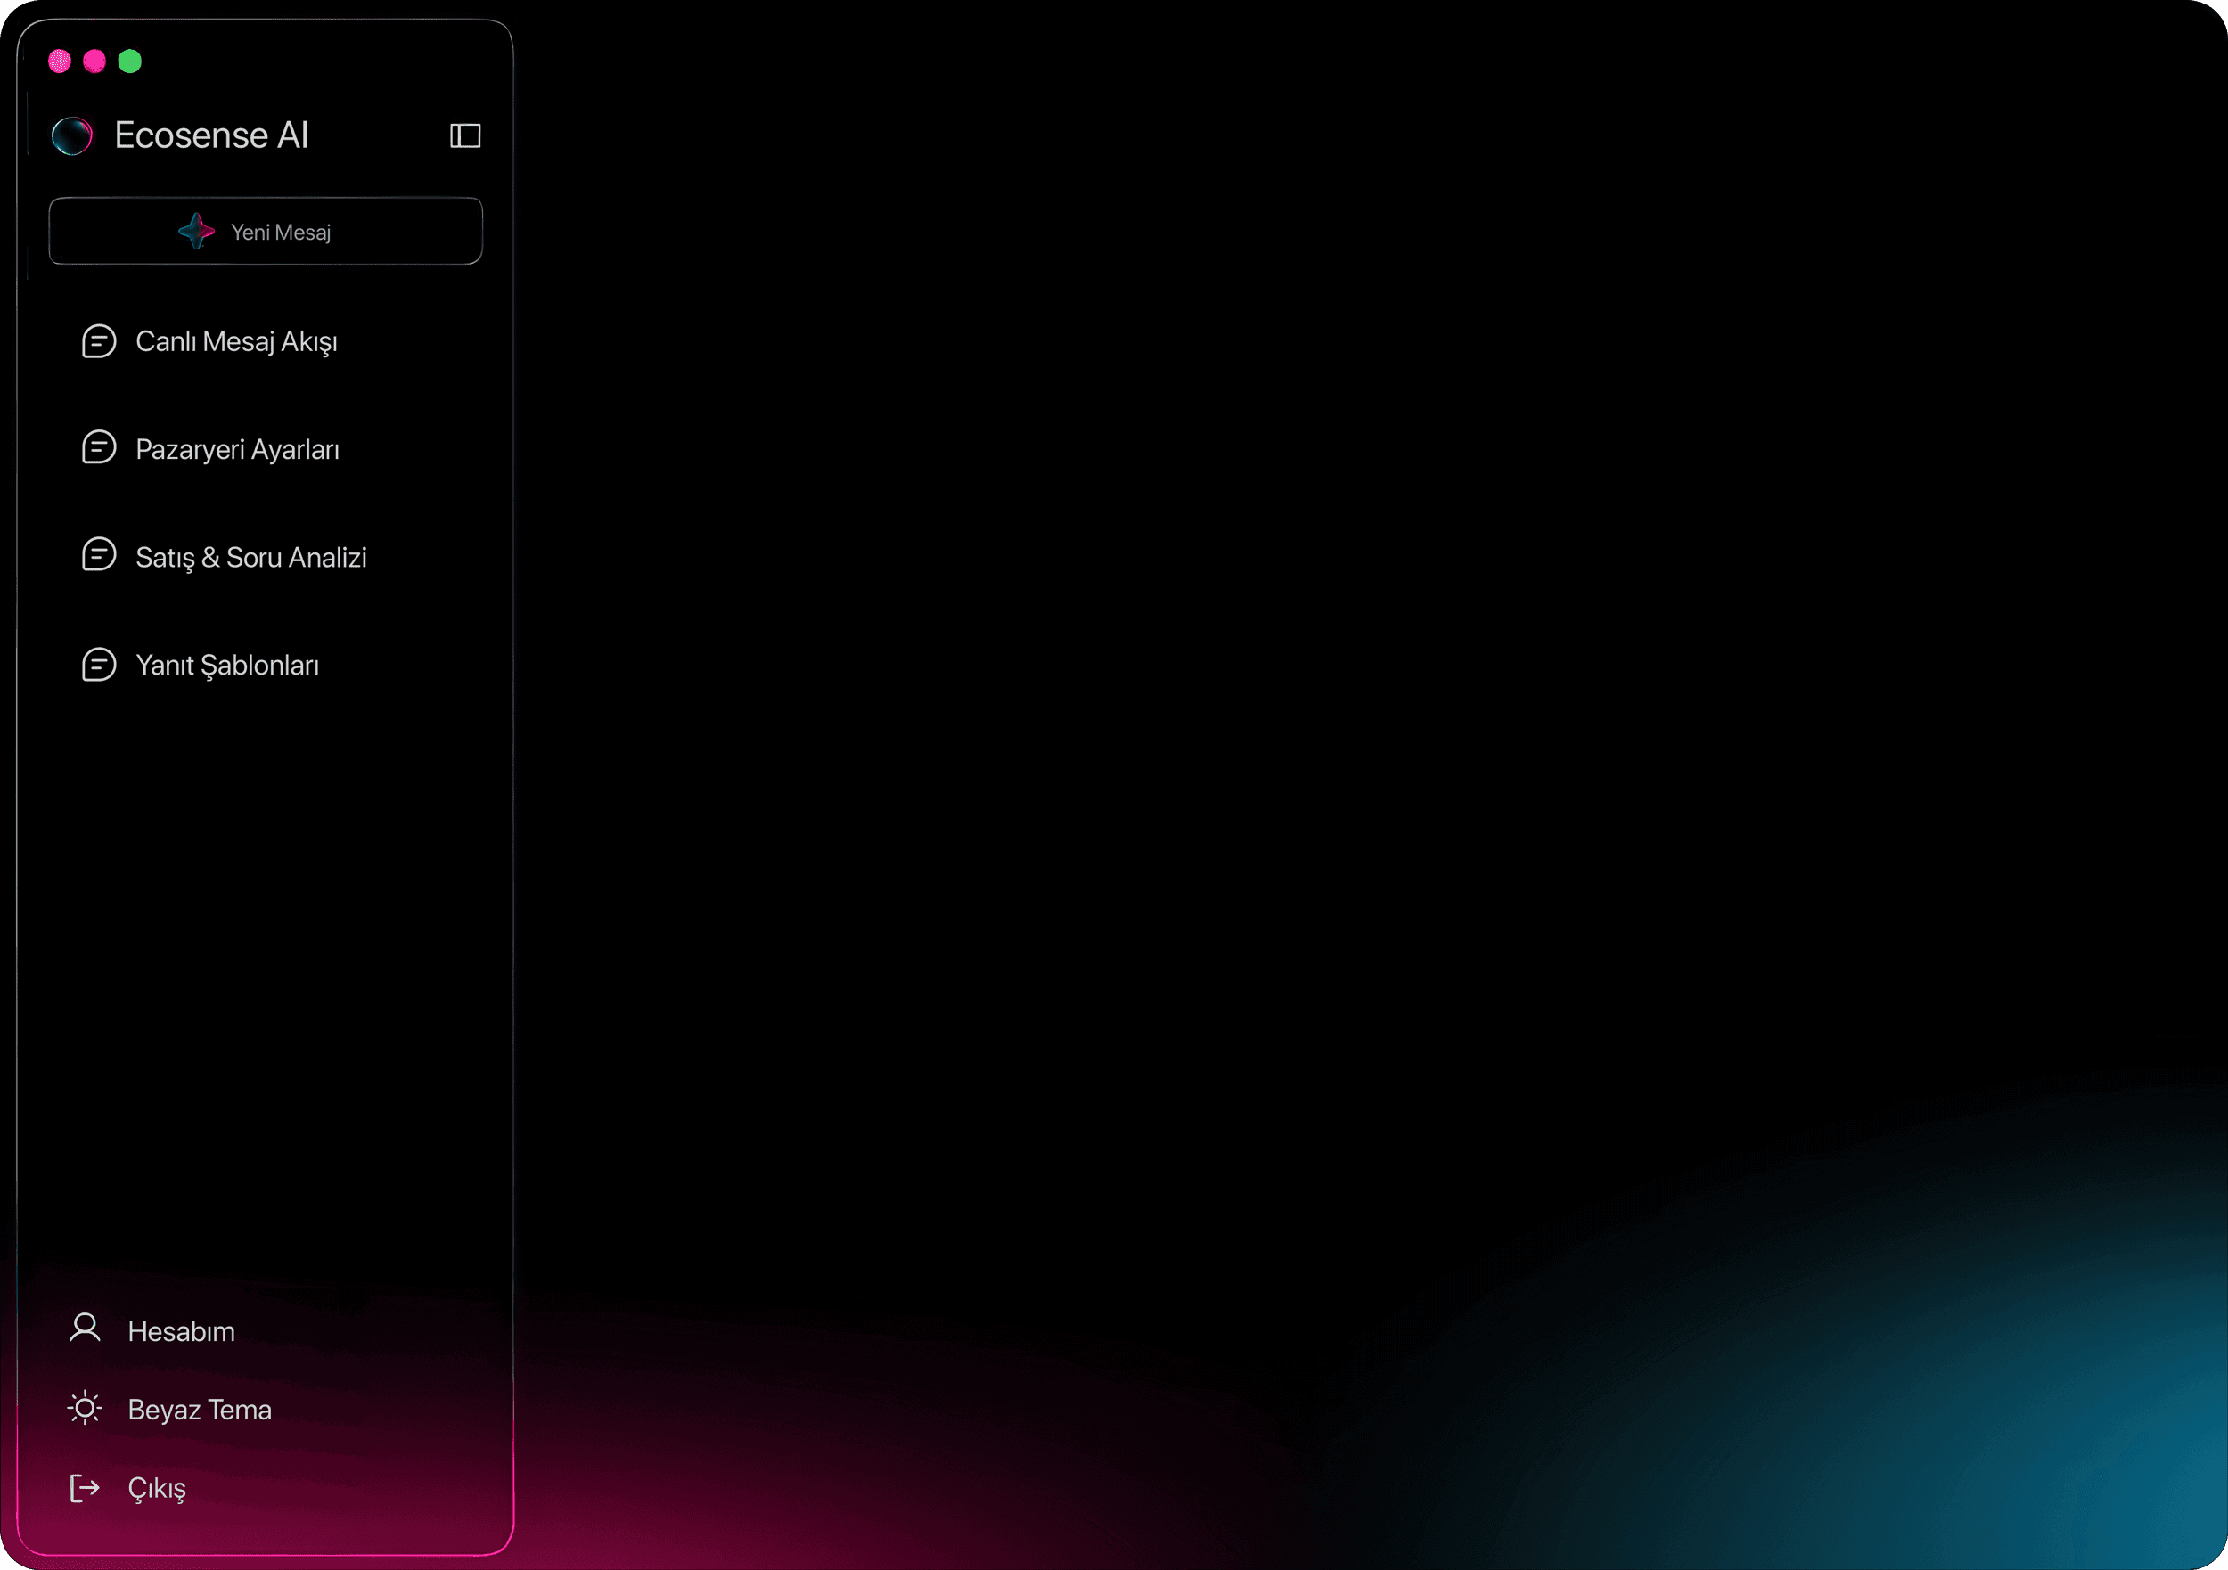
Task: Open Yanıt Şablonları templates
Action: [x=227, y=666]
